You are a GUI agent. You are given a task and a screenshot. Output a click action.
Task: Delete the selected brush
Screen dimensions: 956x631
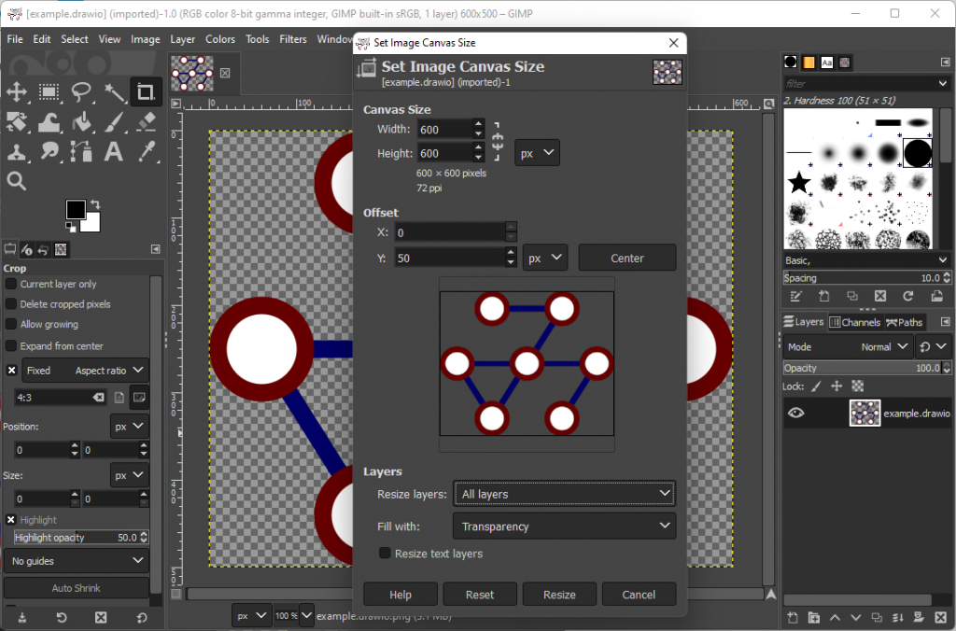pyautogui.click(x=879, y=296)
